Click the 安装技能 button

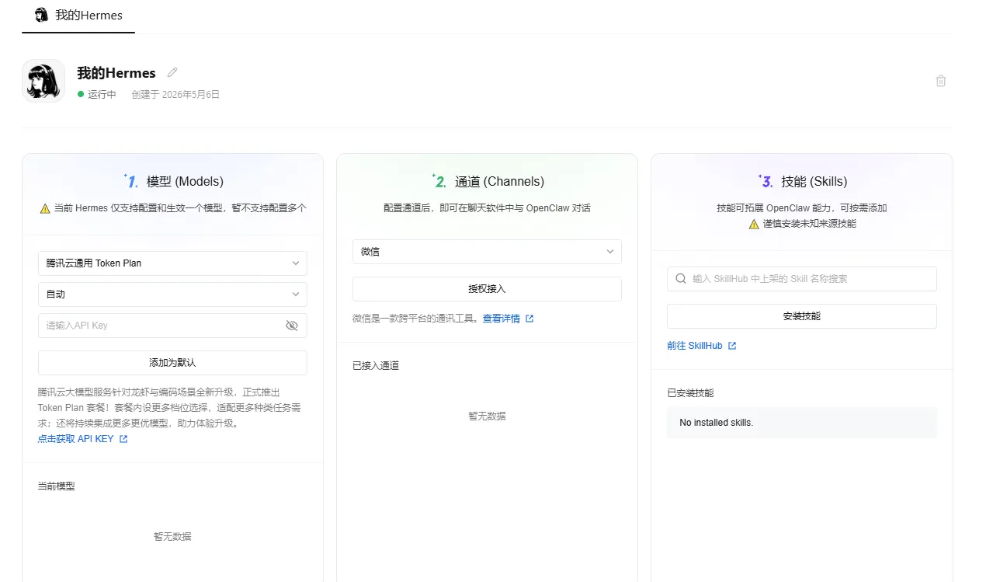[x=802, y=316]
